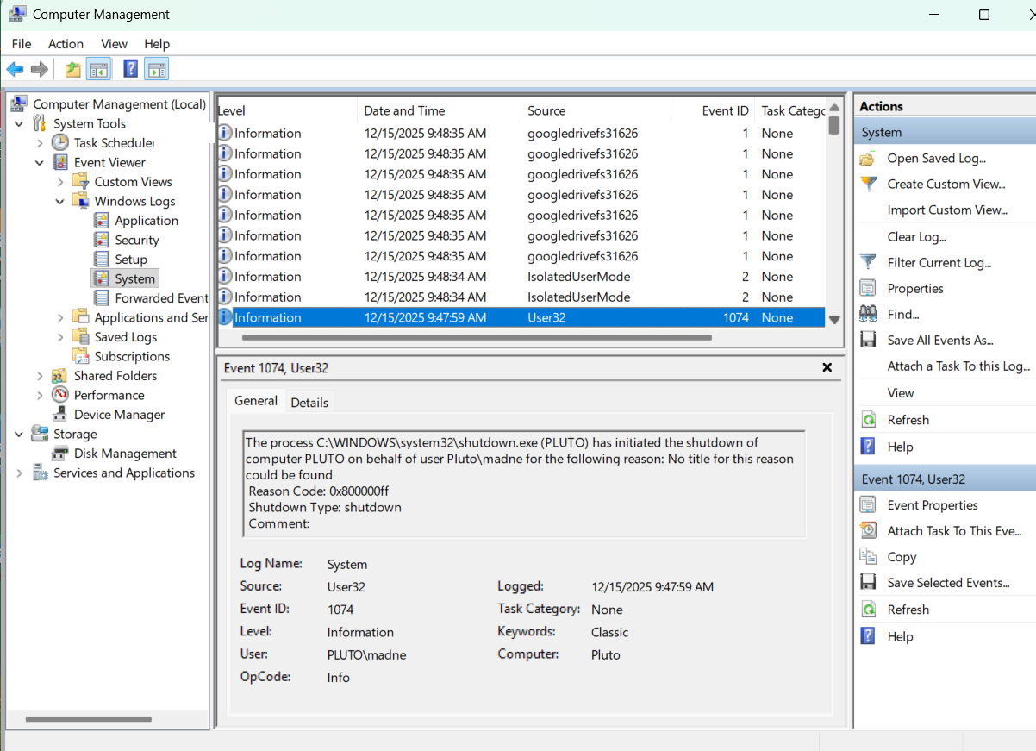The image size is (1036, 751).
Task: Expand the Shared Folders tree node
Action: [40, 376]
